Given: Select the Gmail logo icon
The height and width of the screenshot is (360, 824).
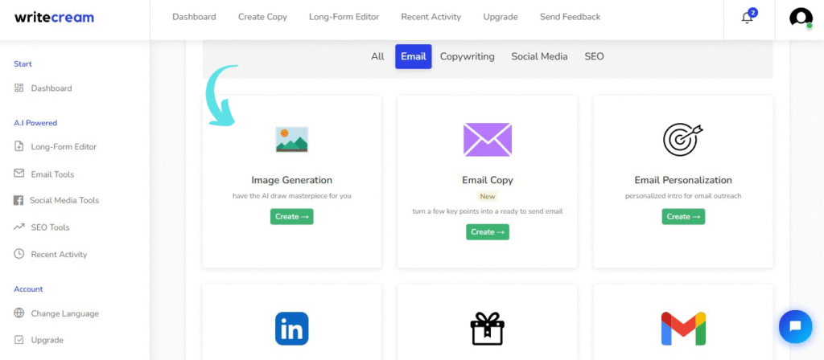Looking at the screenshot, I should (682, 329).
